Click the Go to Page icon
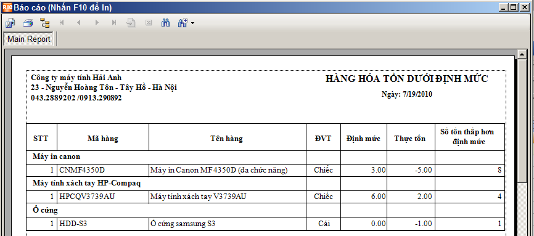The height and width of the screenshot is (236, 534). pos(131,23)
